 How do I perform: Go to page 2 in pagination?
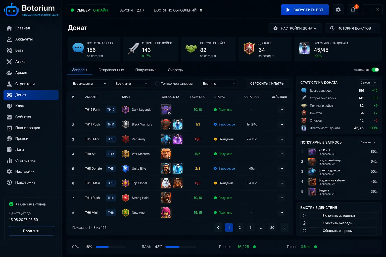240,227
